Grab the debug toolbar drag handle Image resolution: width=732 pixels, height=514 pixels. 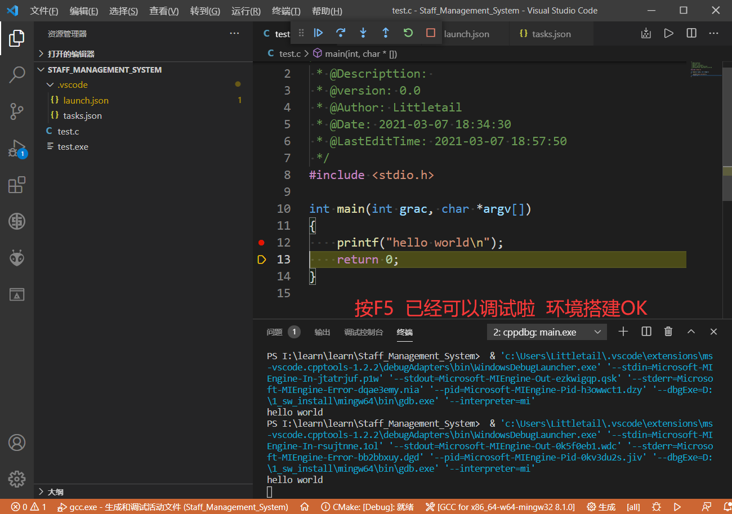(301, 33)
